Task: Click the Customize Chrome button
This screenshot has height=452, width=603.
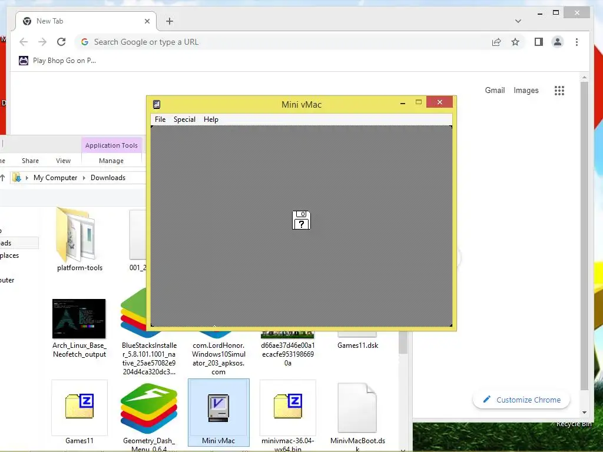Action: tap(521, 400)
